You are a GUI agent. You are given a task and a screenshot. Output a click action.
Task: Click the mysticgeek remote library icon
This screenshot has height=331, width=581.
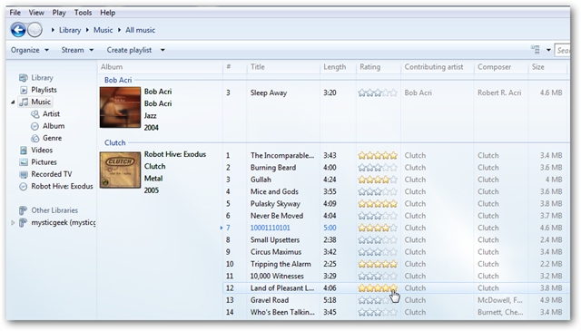(23, 222)
